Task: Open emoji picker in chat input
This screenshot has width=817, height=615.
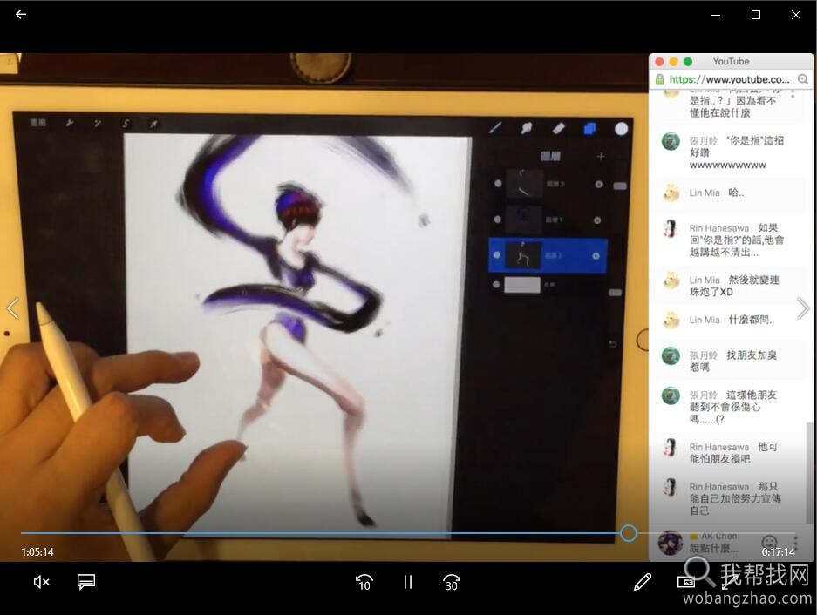Action: point(768,542)
